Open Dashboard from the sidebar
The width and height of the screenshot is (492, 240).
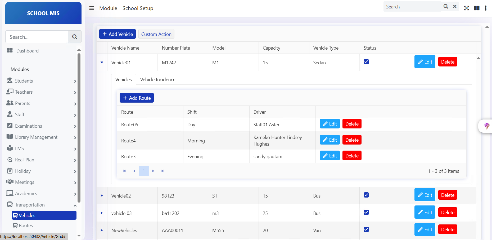[x=27, y=51]
